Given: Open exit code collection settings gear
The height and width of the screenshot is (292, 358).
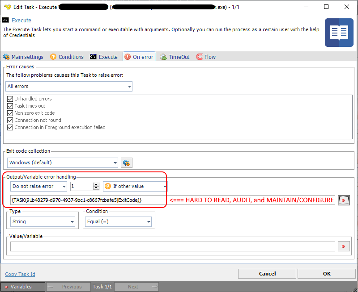Looking at the screenshot, I should tap(126, 163).
